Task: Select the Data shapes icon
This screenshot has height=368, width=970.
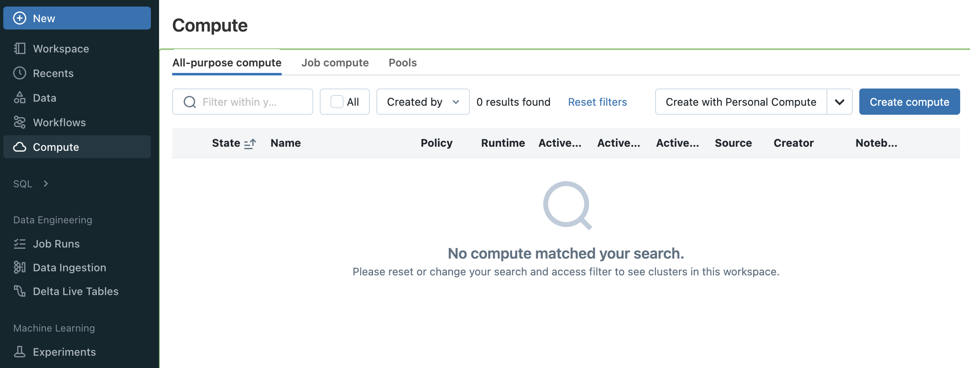Action: click(20, 98)
